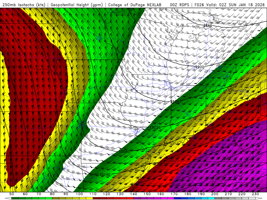The height and width of the screenshot is (200, 267).
Task: Click the 50 kts color bar label
Action: (x=11, y=194)
